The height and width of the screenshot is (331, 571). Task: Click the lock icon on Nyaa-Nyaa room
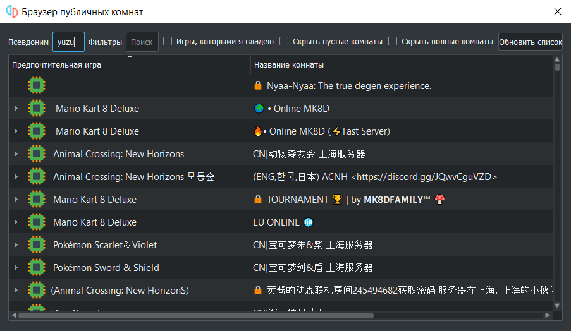258,85
